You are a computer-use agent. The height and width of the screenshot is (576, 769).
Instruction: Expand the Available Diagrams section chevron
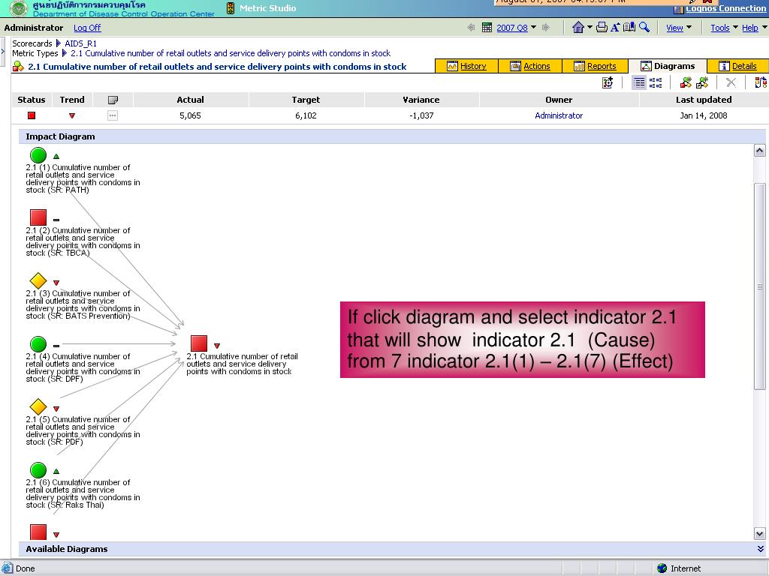click(760, 549)
